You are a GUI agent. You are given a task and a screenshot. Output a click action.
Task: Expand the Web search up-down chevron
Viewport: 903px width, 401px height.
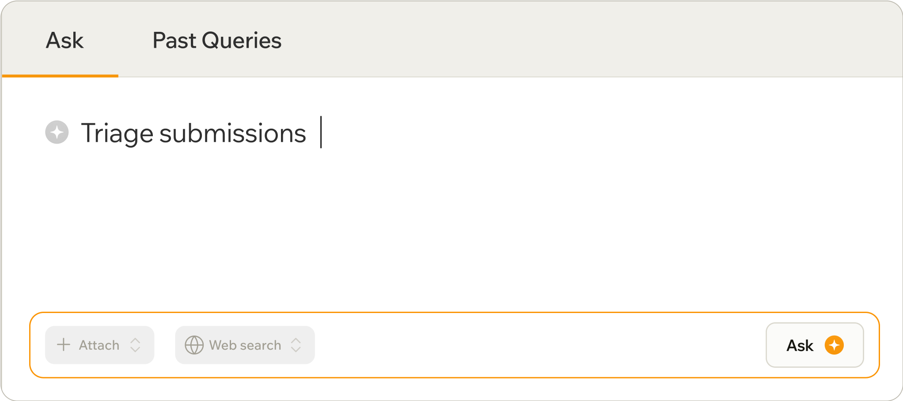click(296, 345)
